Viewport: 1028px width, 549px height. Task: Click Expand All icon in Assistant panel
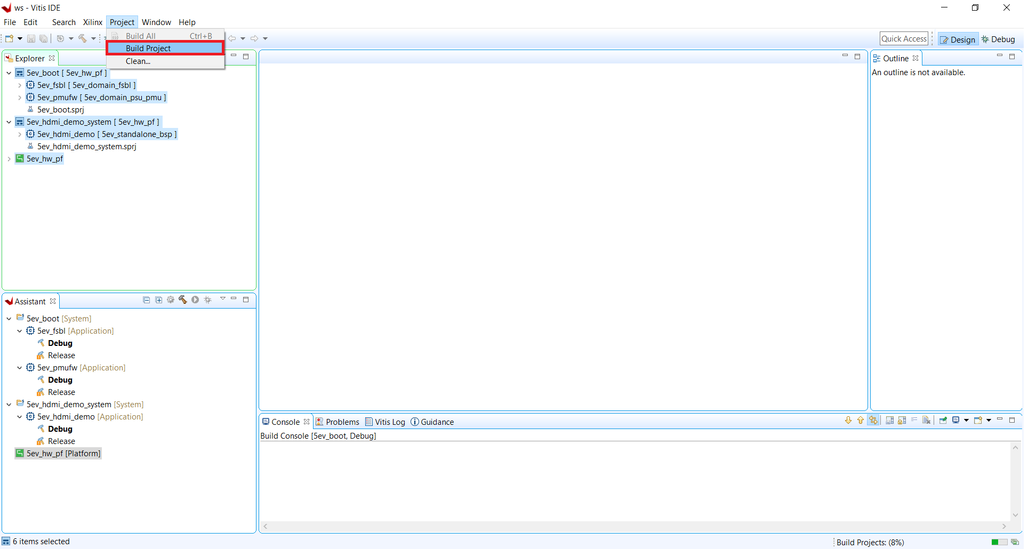tap(159, 300)
